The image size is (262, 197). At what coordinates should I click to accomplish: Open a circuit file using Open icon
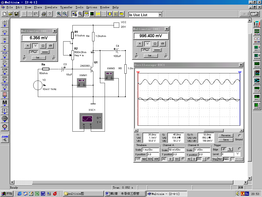(x=10, y=14)
